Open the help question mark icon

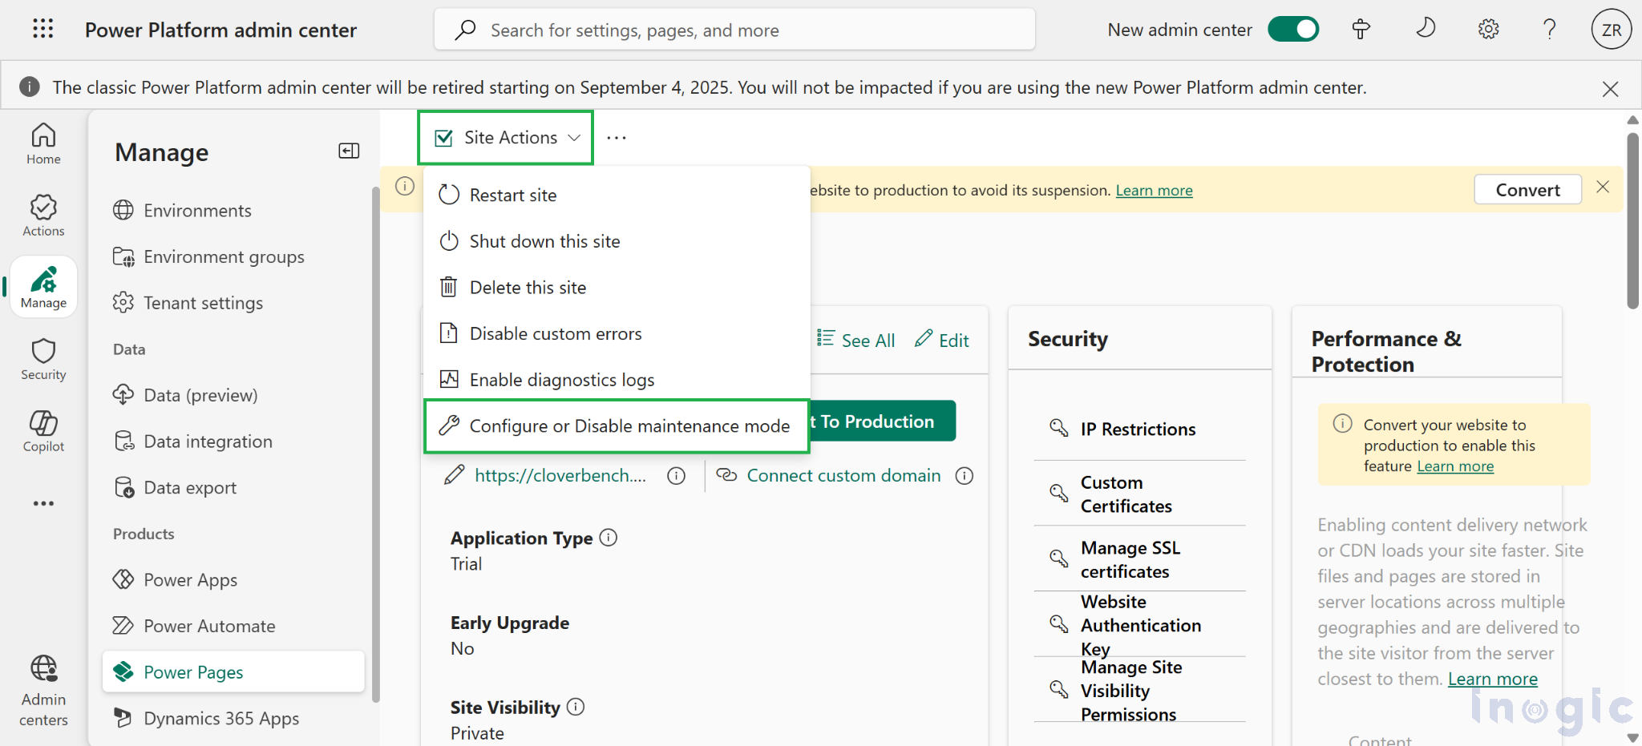coord(1550,30)
